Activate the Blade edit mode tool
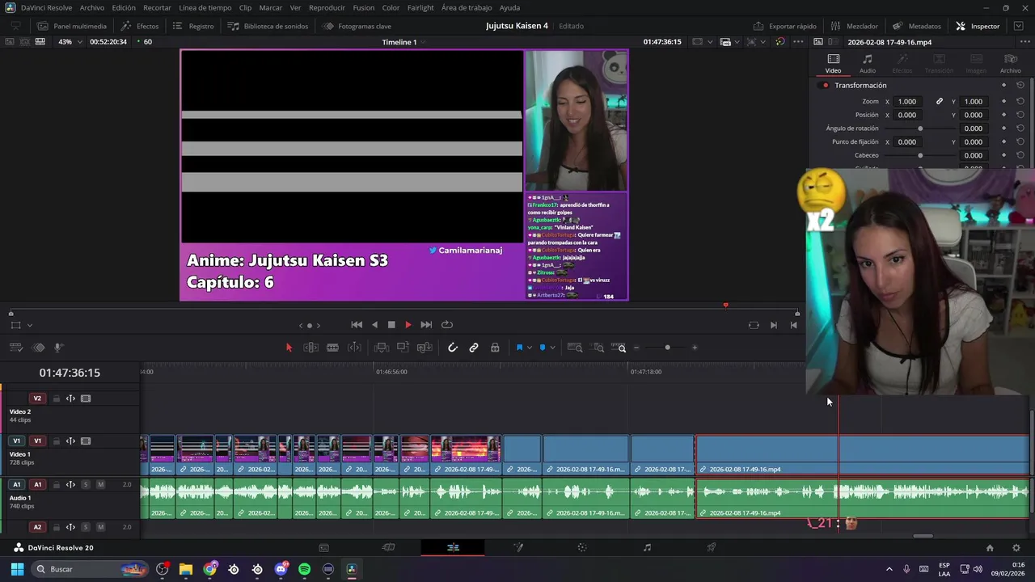Viewport: 1035px width, 582px height. coord(332,348)
